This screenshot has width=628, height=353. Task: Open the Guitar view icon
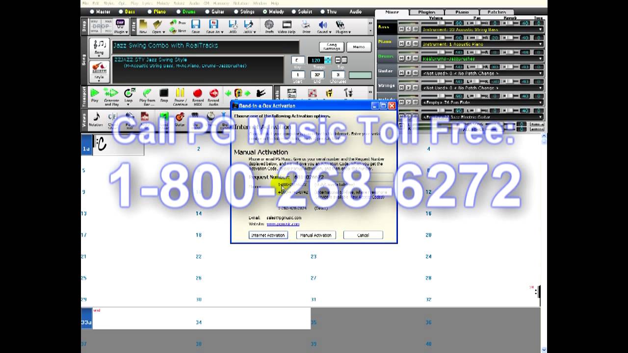click(x=180, y=119)
